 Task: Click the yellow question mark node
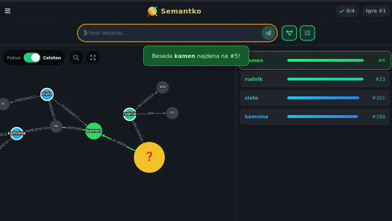pos(149,157)
